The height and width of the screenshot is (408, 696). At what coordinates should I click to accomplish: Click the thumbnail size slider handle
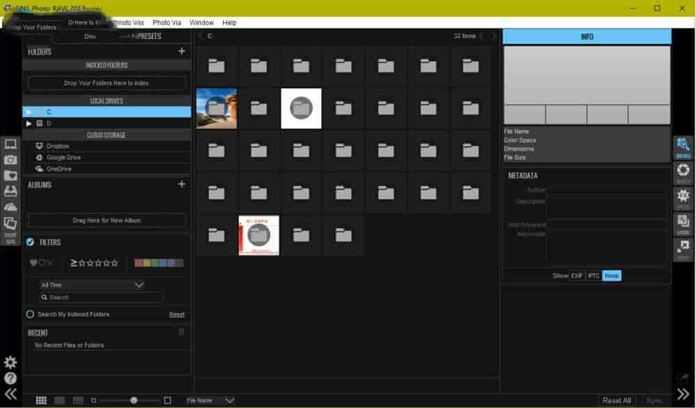[134, 400]
